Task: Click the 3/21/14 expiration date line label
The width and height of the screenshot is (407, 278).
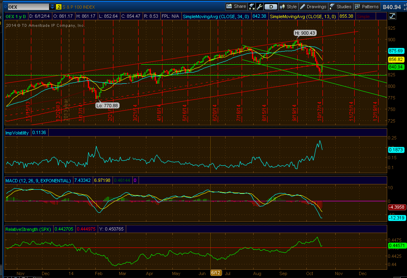Action: pyautogui.click(x=135, y=113)
